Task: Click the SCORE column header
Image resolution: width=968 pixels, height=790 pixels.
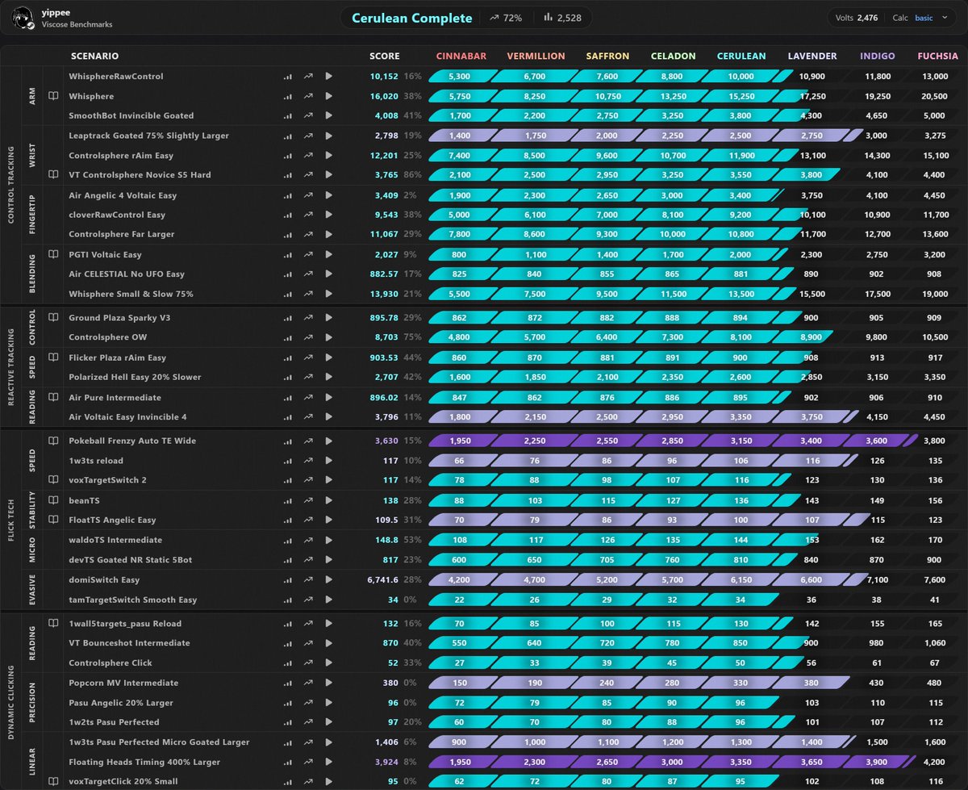Action: [384, 56]
